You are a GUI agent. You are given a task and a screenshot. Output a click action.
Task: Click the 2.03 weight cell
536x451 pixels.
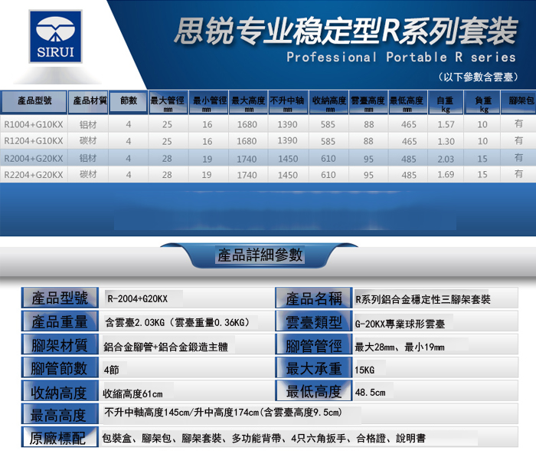[x=446, y=159]
